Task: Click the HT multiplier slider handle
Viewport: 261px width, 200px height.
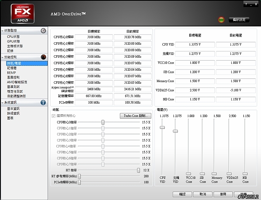Action: pos(138,170)
